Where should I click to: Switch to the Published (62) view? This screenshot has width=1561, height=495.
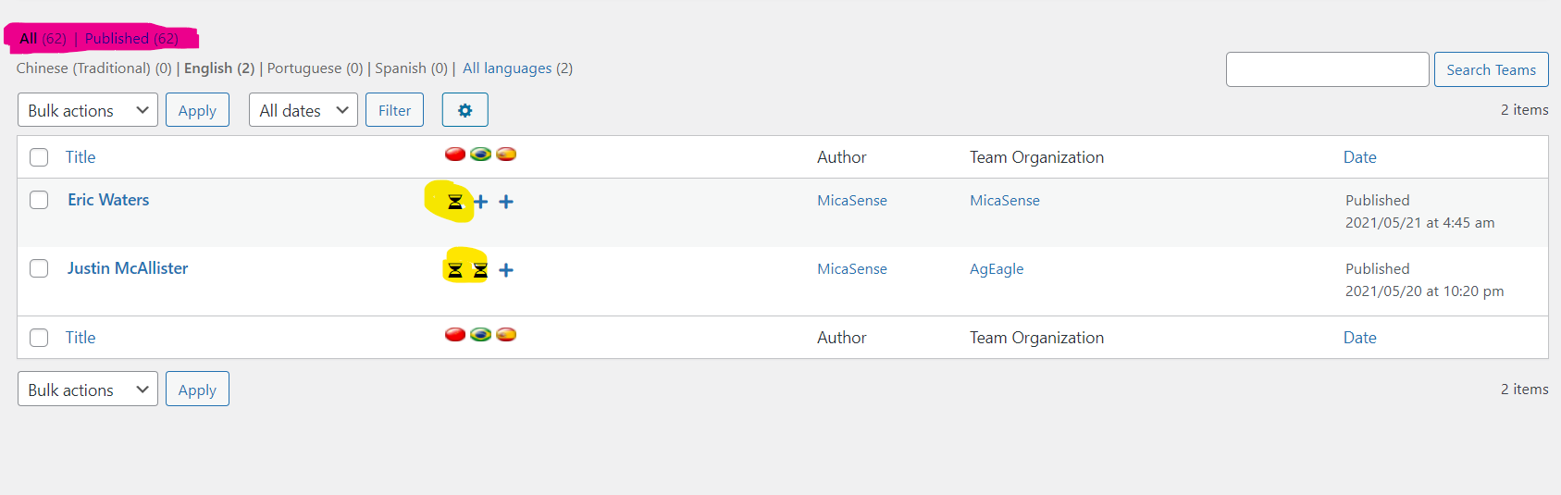click(131, 39)
